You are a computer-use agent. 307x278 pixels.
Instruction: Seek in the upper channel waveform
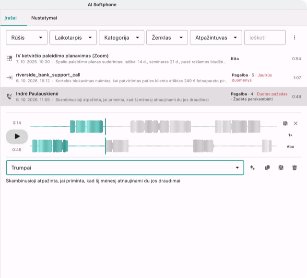pyautogui.click(x=153, y=127)
